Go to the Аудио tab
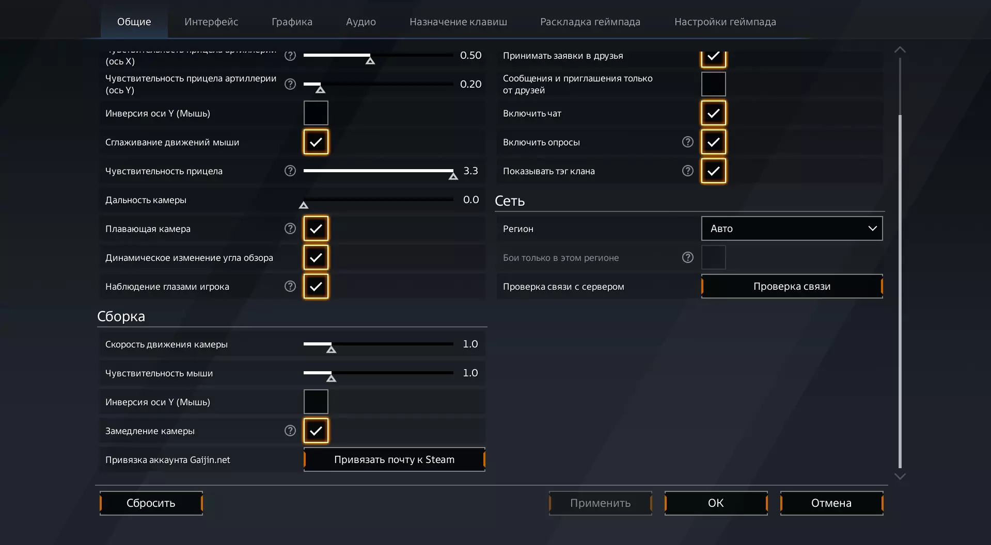991x545 pixels. (x=361, y=22)
